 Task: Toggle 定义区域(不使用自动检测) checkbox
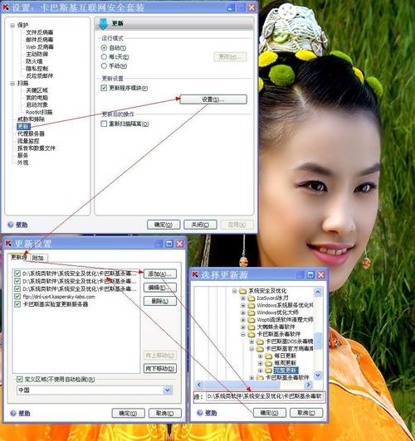(19, 380)
